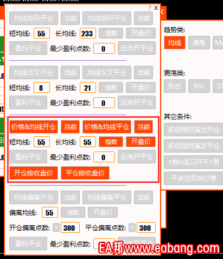Select 形态 under 震荡类
Screen dimensions: 223x259
(x=175, y=86)
